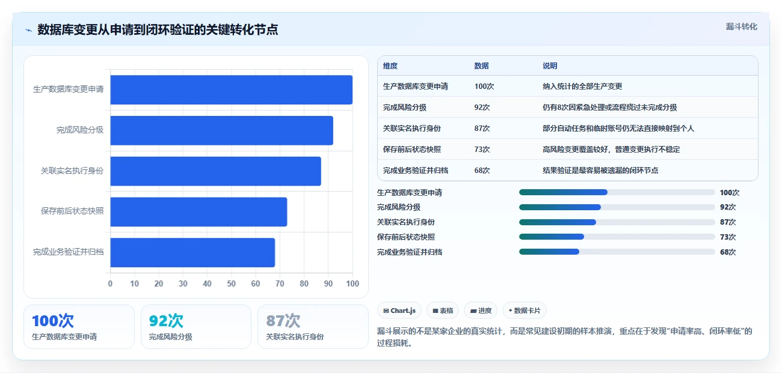
Task: Select the Chart.js tag chip
Action: 399,311
